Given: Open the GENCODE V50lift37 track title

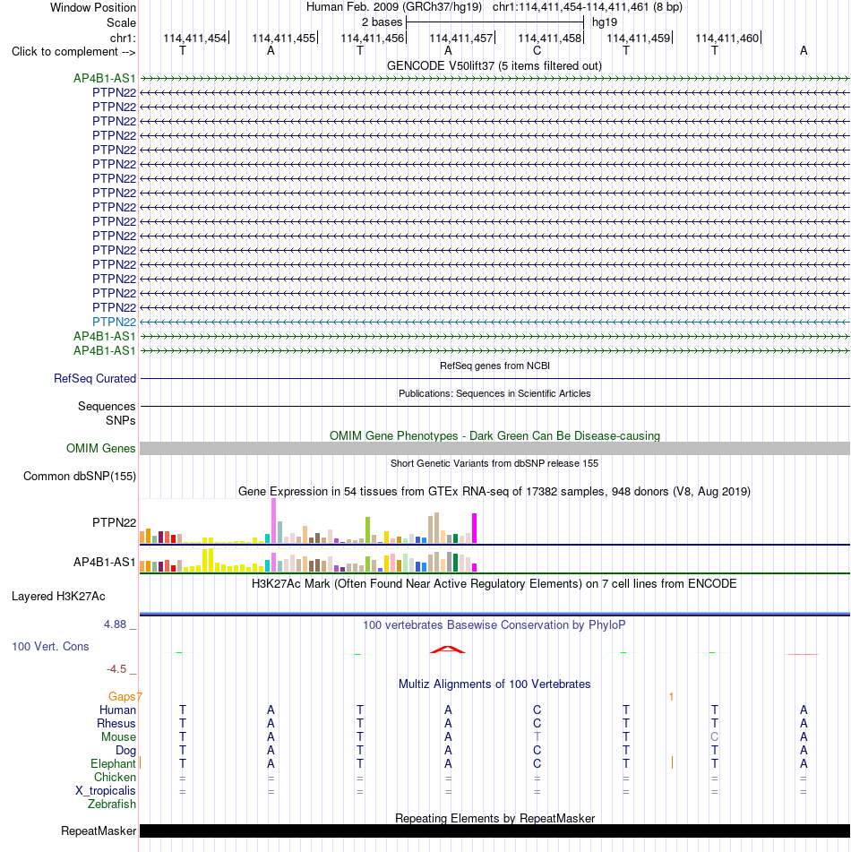Looking at the screenshot, I should (x=494, y=65).
